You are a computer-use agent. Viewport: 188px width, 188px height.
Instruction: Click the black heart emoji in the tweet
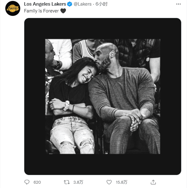pyautogui.click(x=63, y=11)
